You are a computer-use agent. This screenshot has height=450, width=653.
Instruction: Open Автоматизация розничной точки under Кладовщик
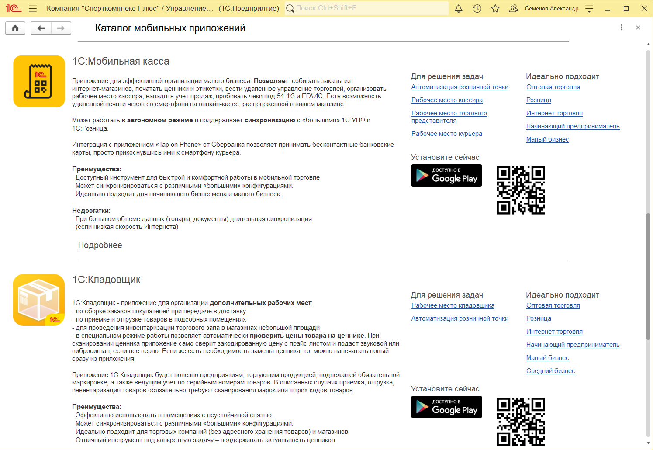(460, 318)
